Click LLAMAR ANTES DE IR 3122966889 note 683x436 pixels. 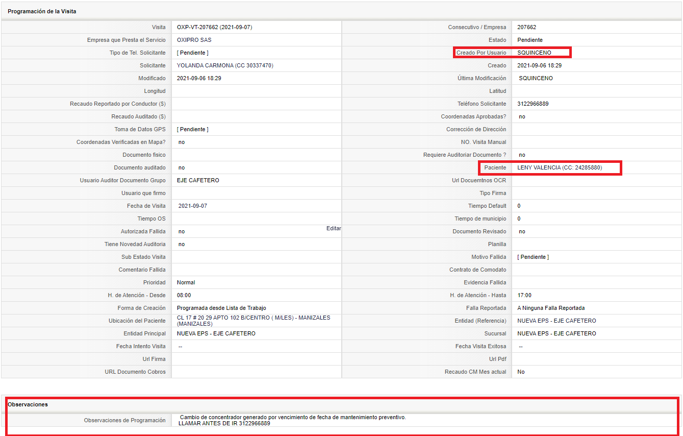click(x=224, y=423)
